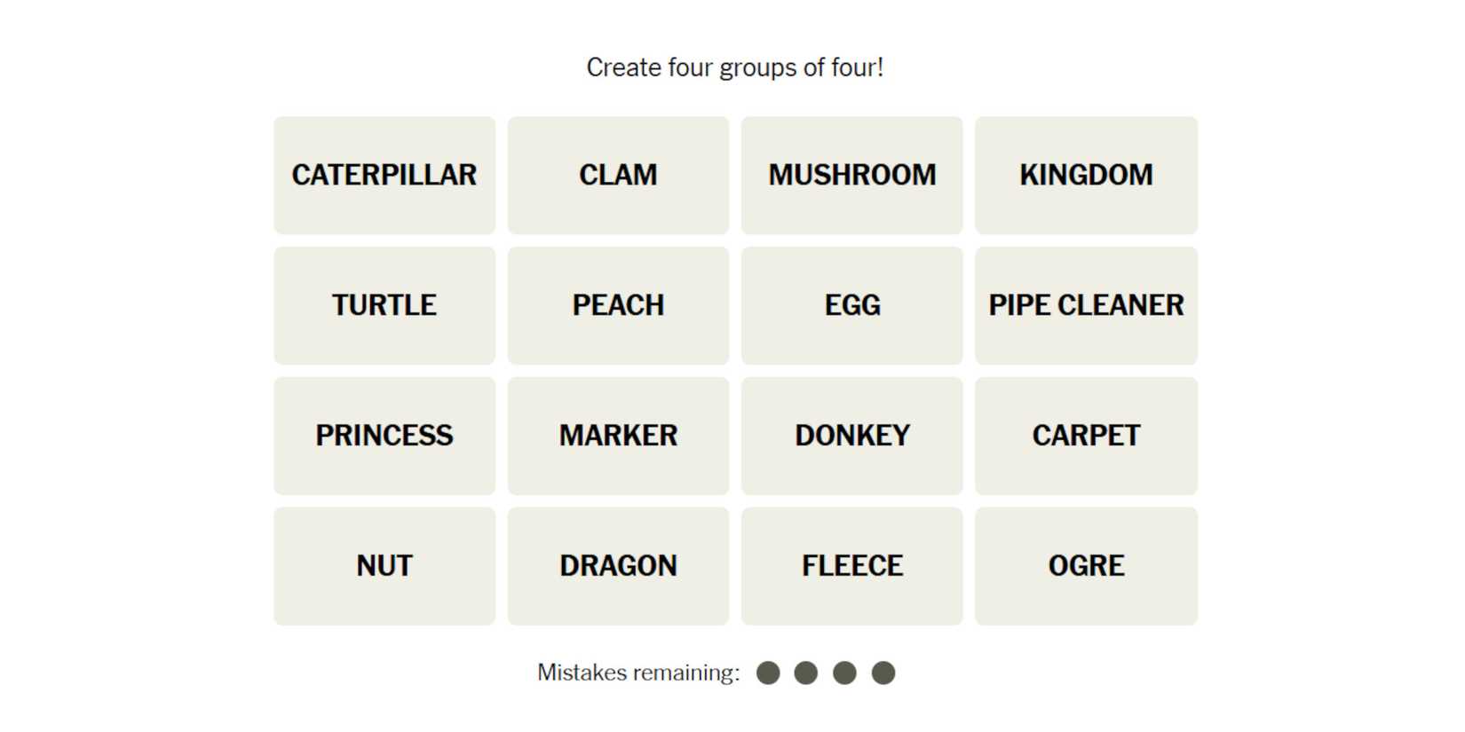This screenshot has height=732, width=1465.
Task: Click the 'Create four groups of four!' heading
Action: (x=734, y=67)
